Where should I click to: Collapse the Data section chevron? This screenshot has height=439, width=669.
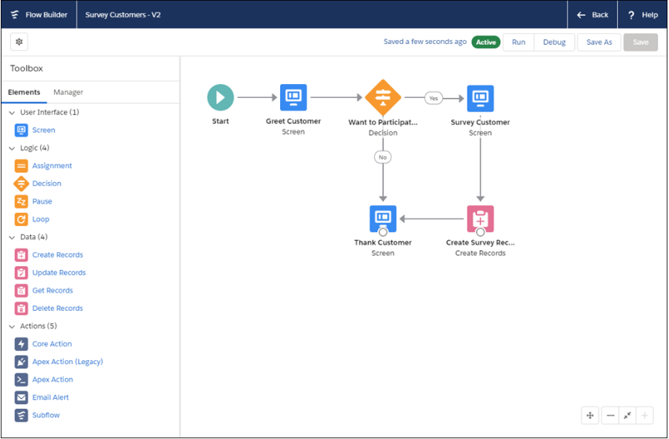(12, 238)
